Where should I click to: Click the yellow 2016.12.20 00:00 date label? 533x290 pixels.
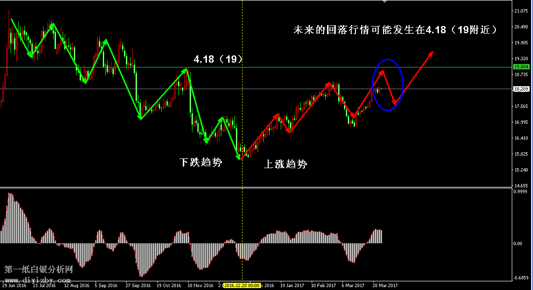pos(242,285)
